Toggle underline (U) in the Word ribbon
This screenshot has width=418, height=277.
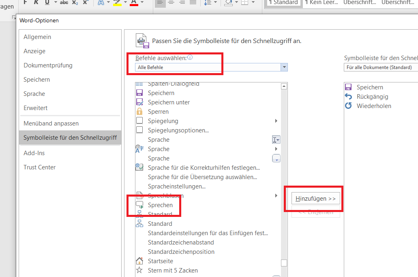[x=47, y=2]
